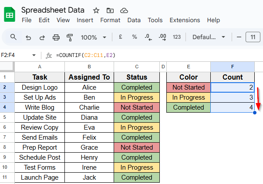
Task: Click the undo arrow icon
Action: [x=28, y=37]
